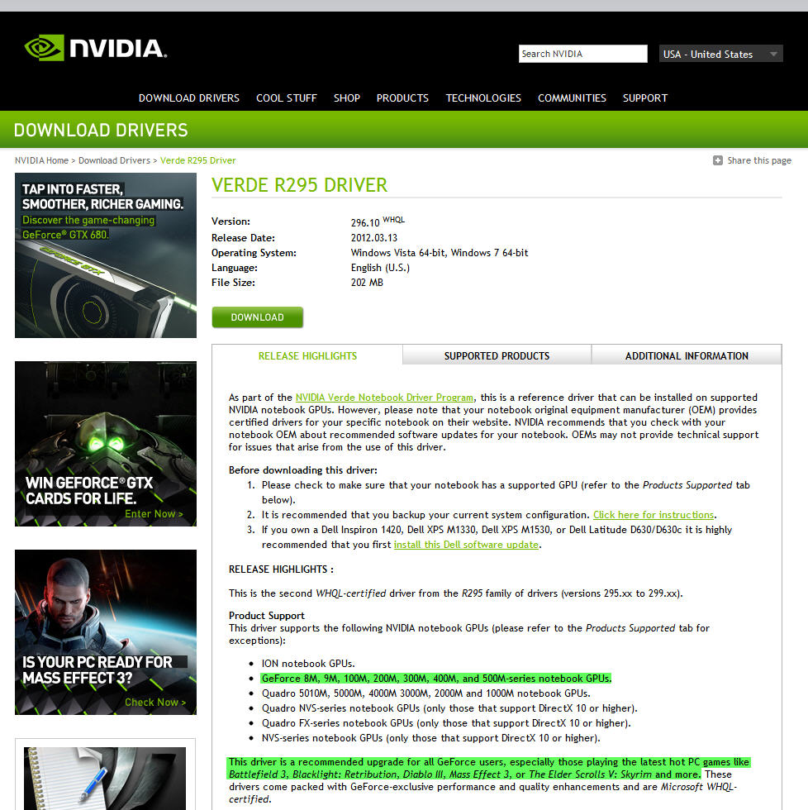Click the highlighted GeForce 8M, 9M series line

(x=435, y=679)
